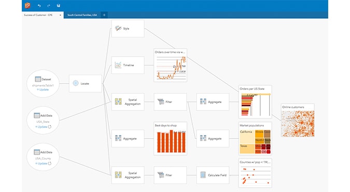Viewport: 350px width, 192px height.
Task: Click Texas tile in Market populations treemap
Action: [247, 149]
